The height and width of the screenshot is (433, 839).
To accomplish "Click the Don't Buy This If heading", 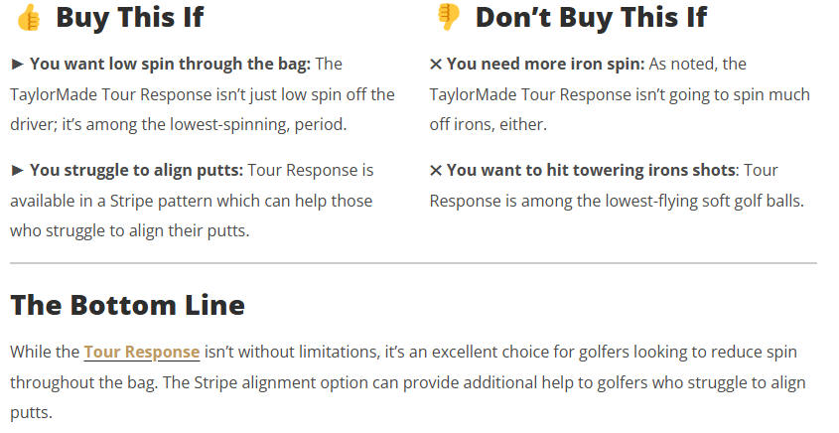I will pos(591,17).
